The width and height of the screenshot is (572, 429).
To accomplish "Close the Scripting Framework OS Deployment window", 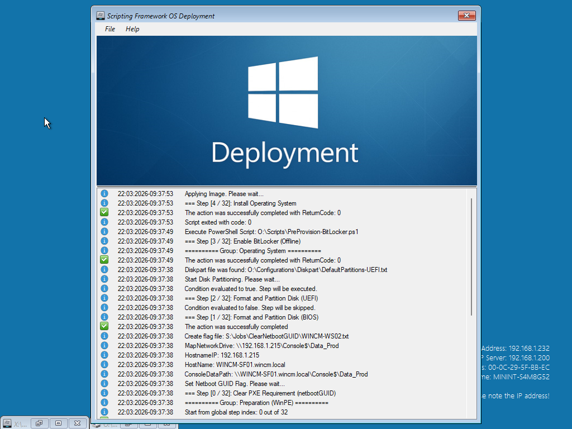I will point(466,16).
